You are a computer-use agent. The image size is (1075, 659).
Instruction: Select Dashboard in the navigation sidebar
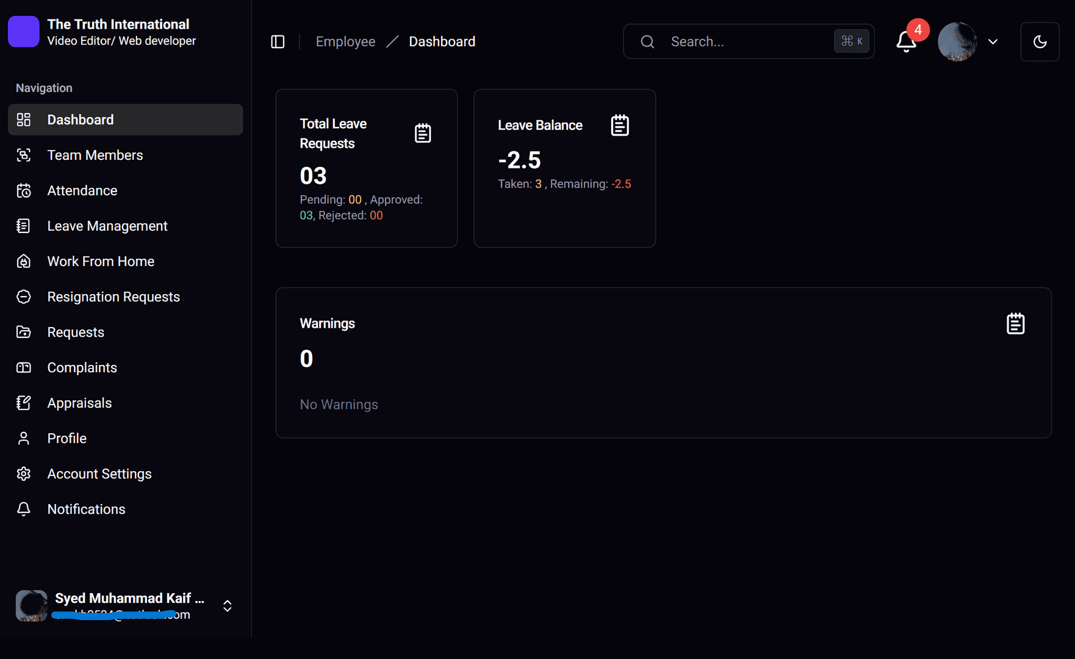coord(80,120)
